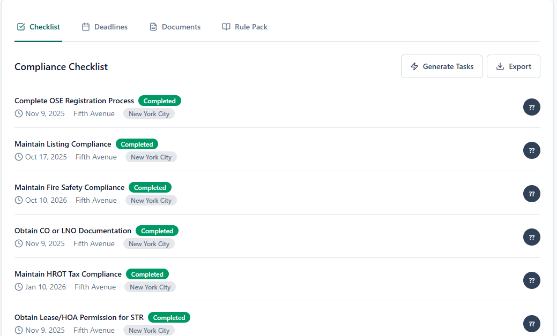This screenshot has width=557, height=336.
Task: Click the checkmark icon on the Checklist tab
Action: click(21, 26)
